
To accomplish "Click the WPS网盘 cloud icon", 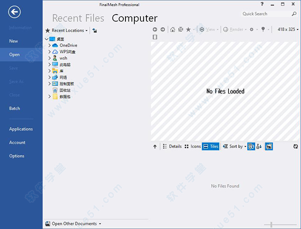I will click(x=55, y=51).
